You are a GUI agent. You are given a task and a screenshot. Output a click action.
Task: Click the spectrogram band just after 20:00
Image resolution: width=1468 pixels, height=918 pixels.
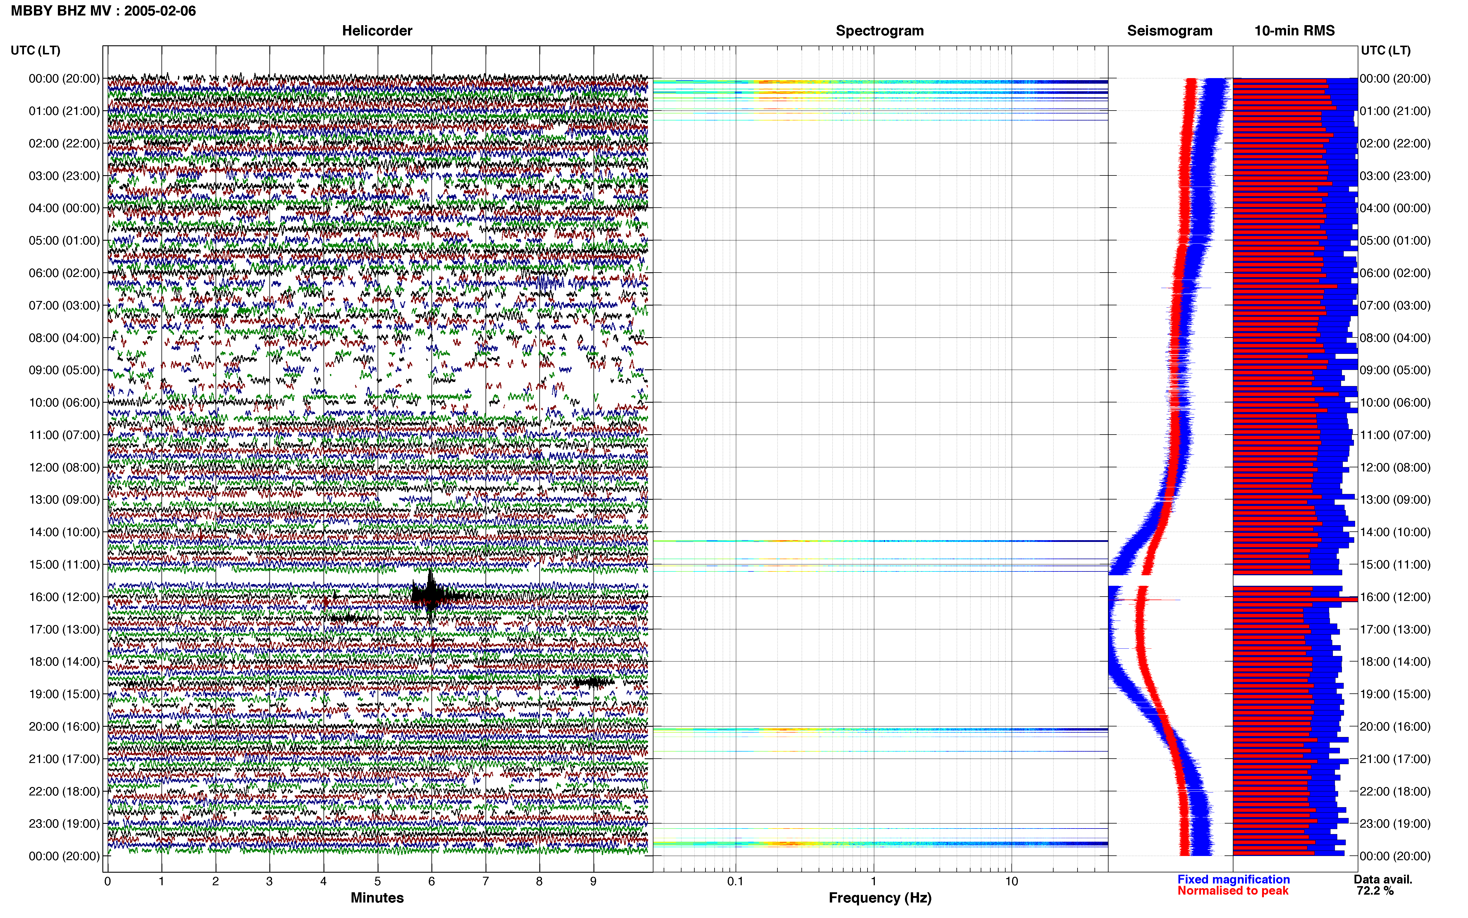(880, 729)
